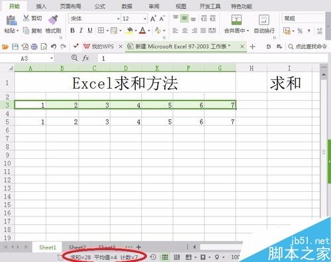Center text horizontally
The width and height of the screenshot is (331, 262).
185,30
